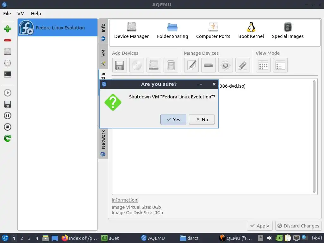Switch to workspace 4

coord(37,238)
